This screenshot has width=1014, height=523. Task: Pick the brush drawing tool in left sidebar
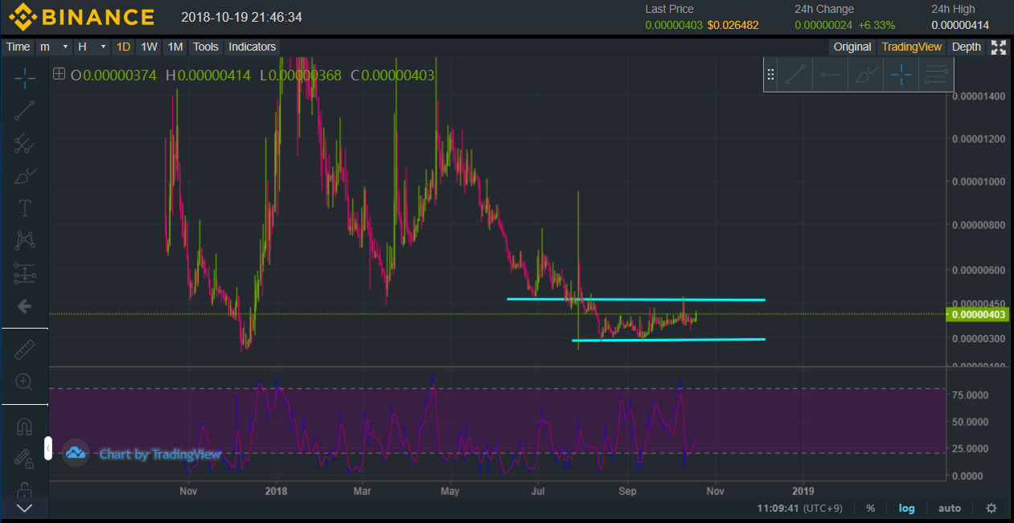point(25,176)
